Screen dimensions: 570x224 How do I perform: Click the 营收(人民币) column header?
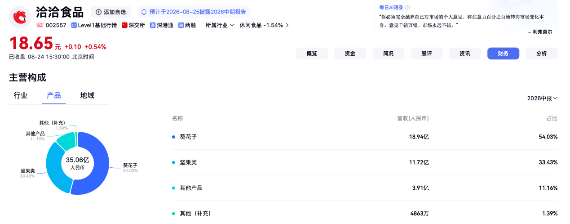[x=413, y=118]
